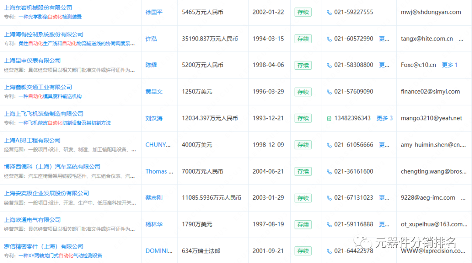Open company 博泽西德科（上海）汽车系统有限公司
This screenshot has height=263, width=472.
[52, 167]
